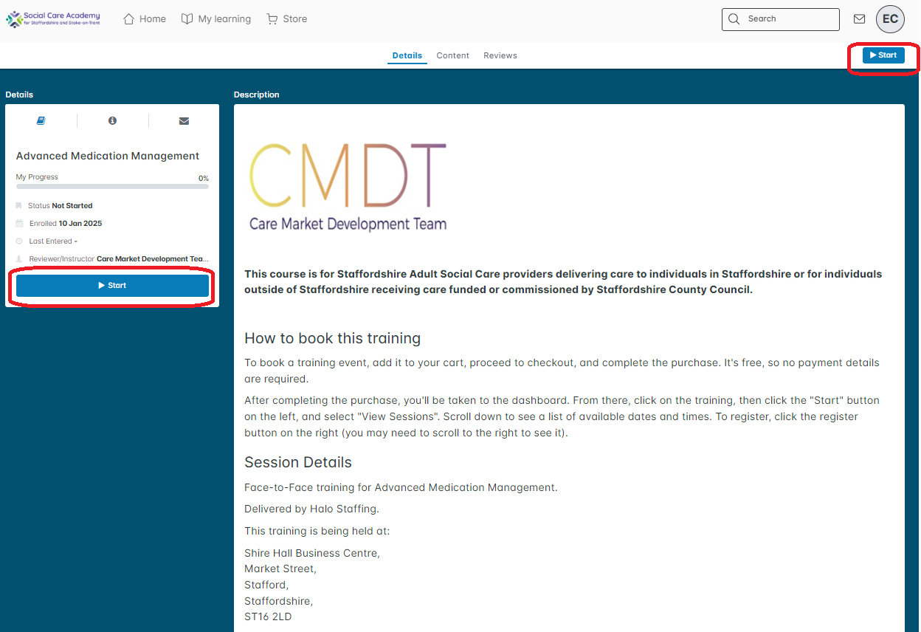Click the Social Care Academy logo
921x632 pixels.
53,18
